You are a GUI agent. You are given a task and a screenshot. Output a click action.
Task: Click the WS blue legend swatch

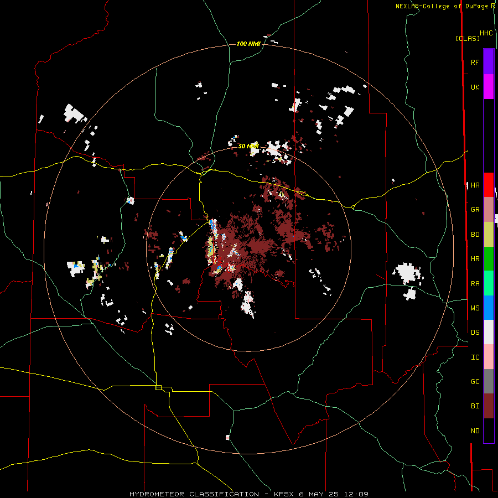[489, 308]
